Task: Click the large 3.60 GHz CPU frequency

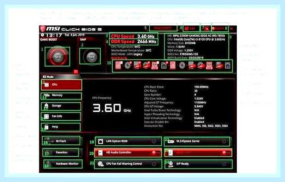Action: click(x=111, y=108)
